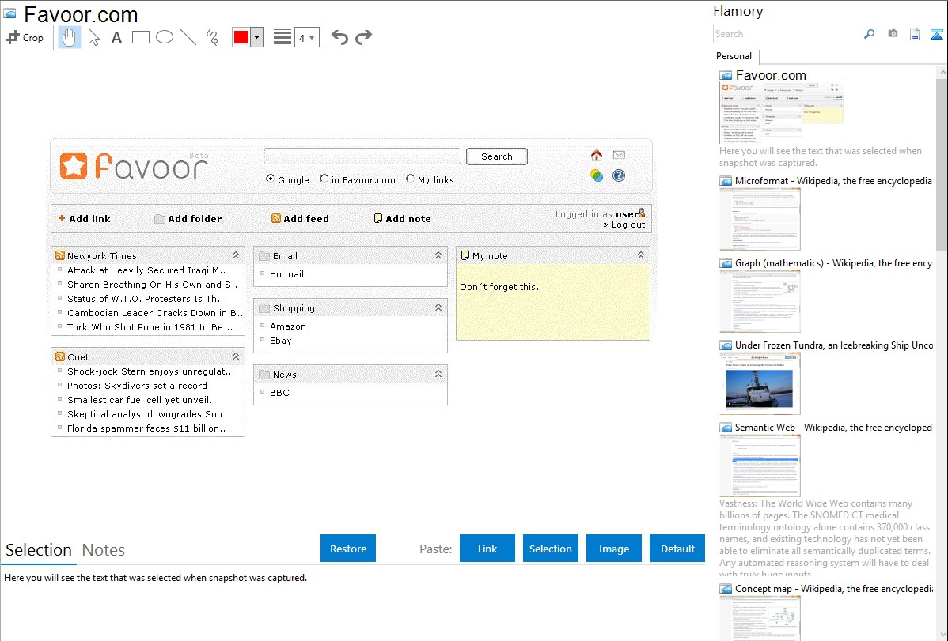
Task: Collapse the News folder panel
Action: coord(438,374)
